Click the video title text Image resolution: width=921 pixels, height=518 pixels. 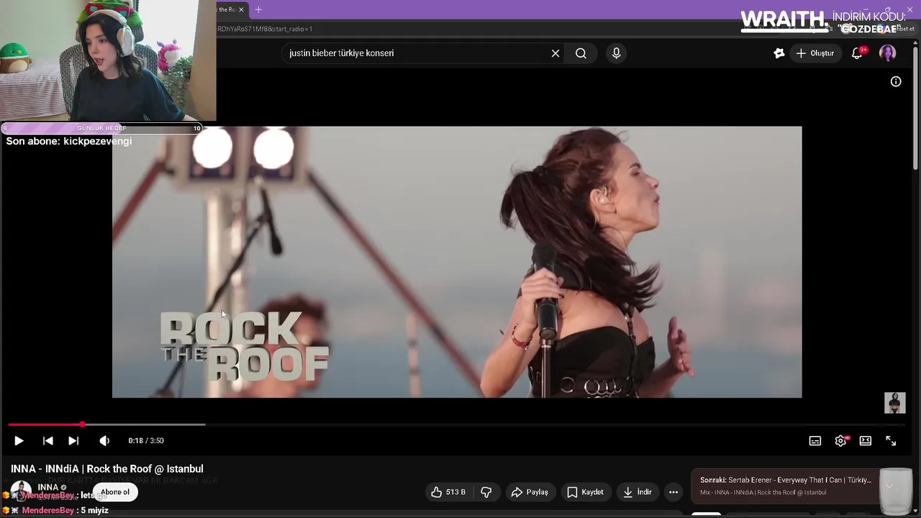[107, 469]
